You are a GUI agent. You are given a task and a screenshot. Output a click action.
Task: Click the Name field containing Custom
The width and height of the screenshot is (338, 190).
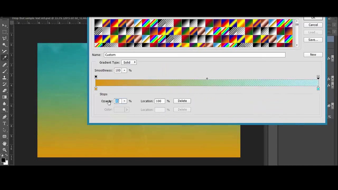pos(195,55)
